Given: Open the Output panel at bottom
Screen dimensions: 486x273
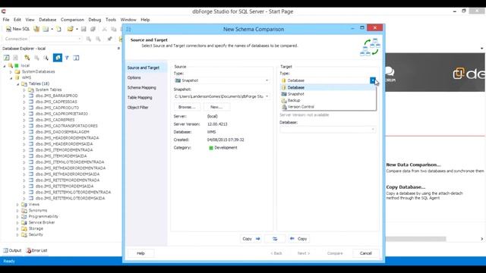Looking at the screenshot, I should (x=12, y=250).
